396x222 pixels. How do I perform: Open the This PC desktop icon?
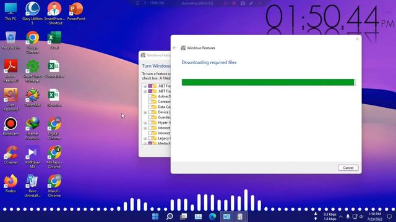pyautogui.click(x=11, y=11)
